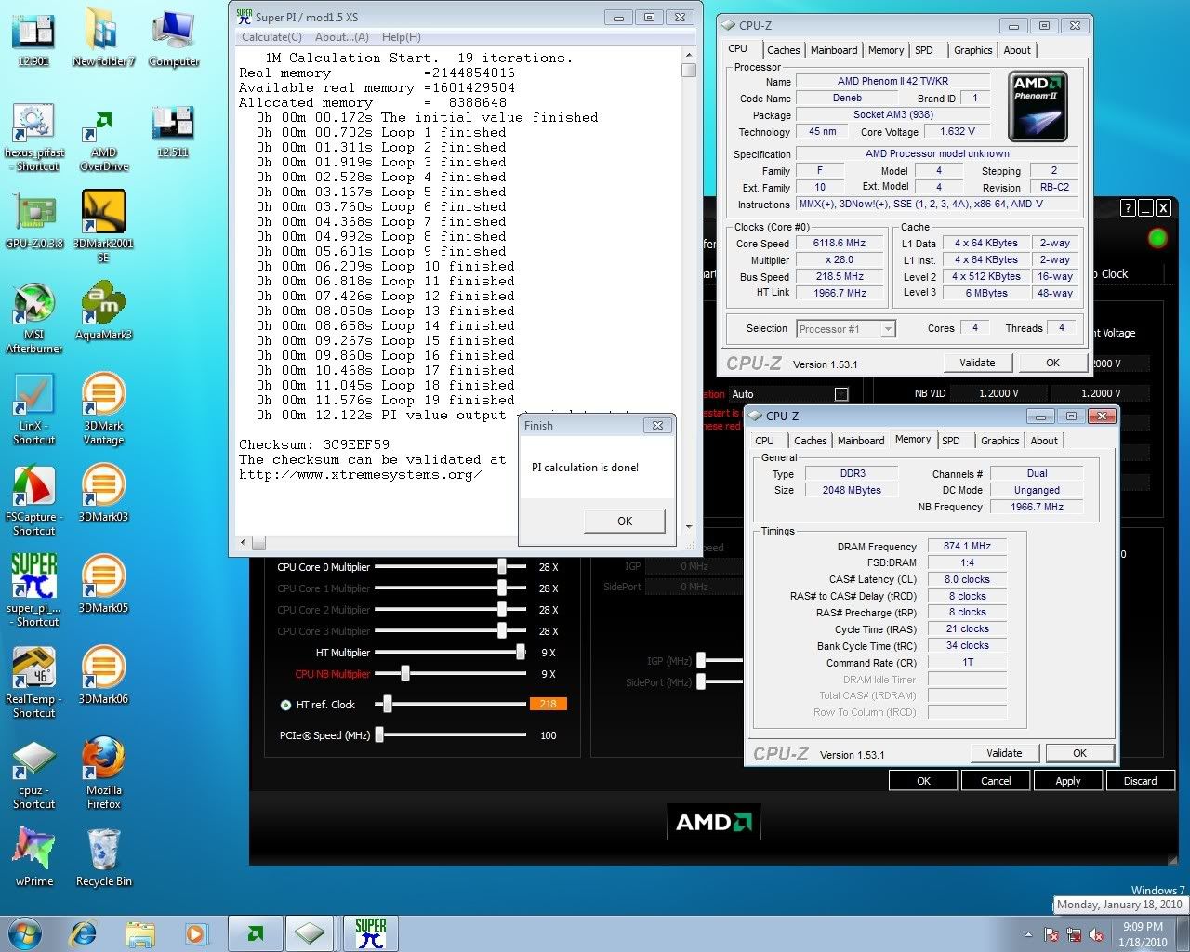1190x952 pixels.
Task: Open Windows Explorer from the taskbar
Action: coord(139,933)
